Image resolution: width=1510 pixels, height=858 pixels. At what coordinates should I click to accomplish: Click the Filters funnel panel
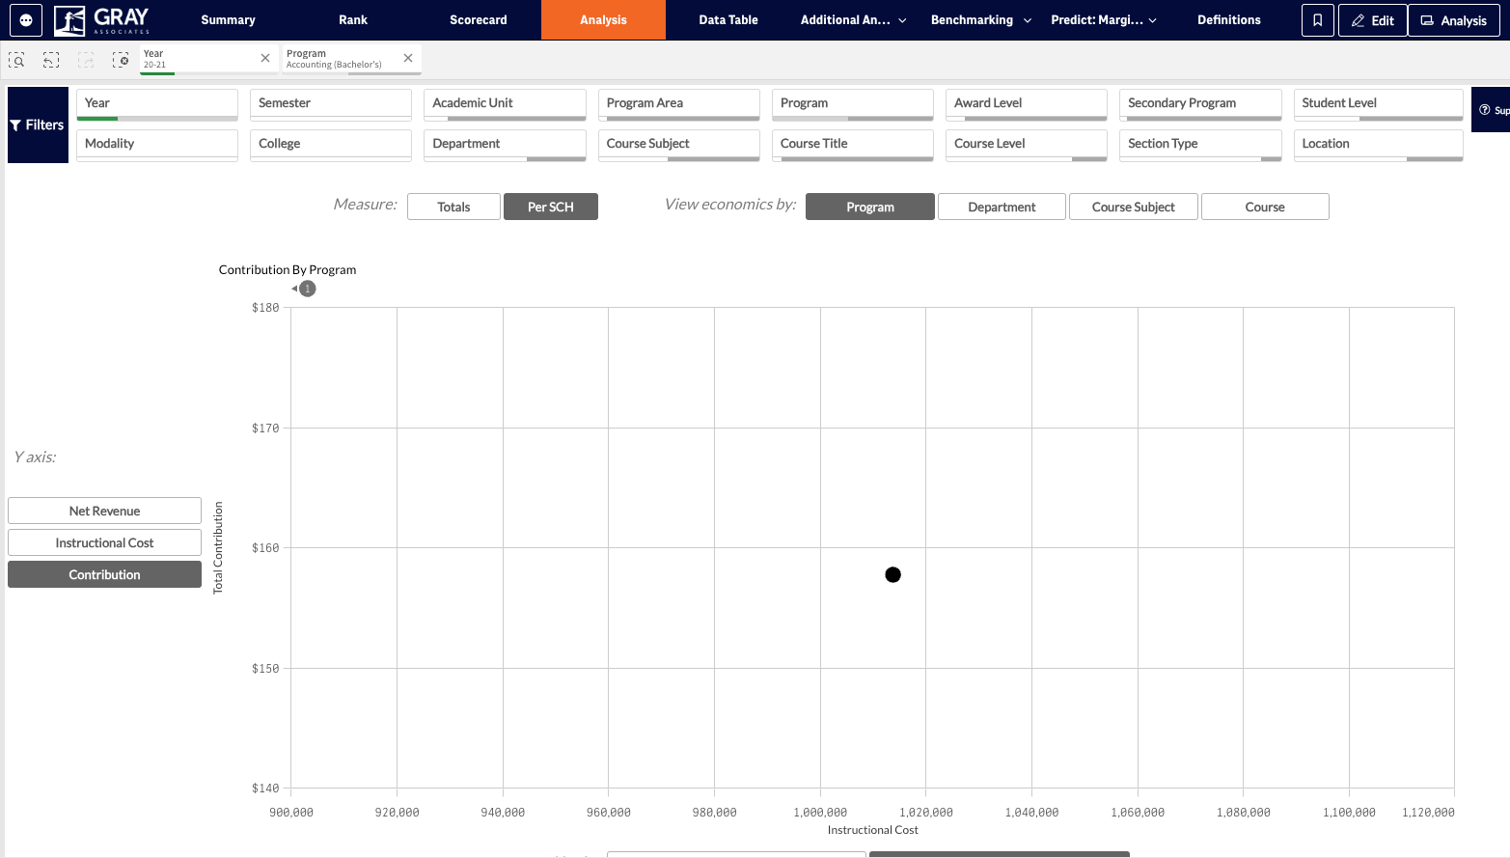pos(38,125)
